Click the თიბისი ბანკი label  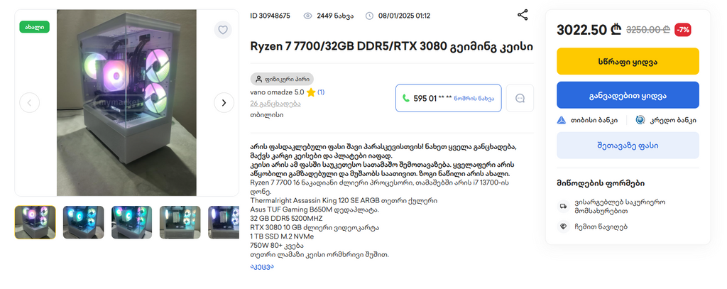(x=594, y=120)
